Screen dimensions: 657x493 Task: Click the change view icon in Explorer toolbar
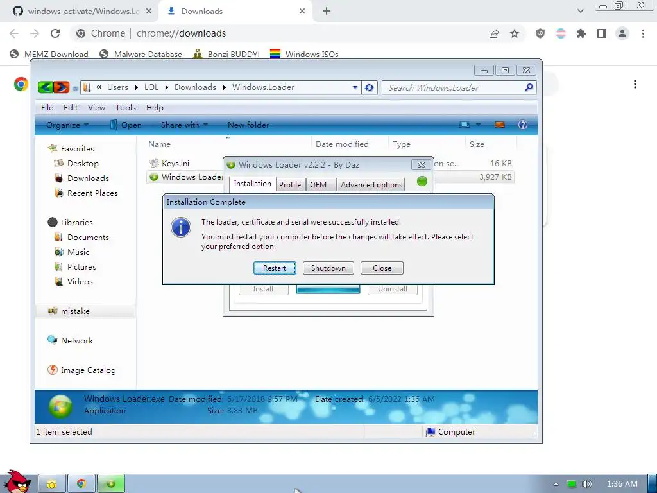pyautogui.click(x=465, y=125)
